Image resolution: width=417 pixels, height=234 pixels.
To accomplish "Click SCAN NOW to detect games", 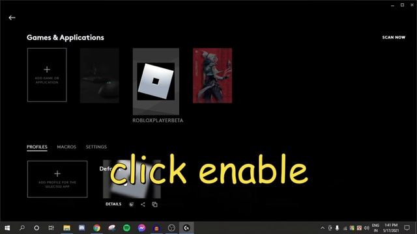I will (394, 38).
